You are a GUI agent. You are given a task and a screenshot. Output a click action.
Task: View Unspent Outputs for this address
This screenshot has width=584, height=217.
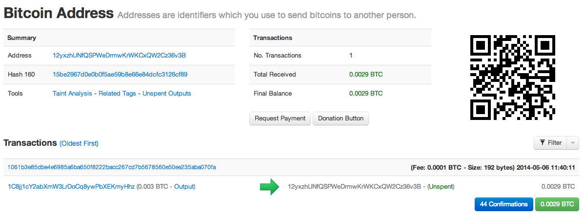(x=167, y=94)
